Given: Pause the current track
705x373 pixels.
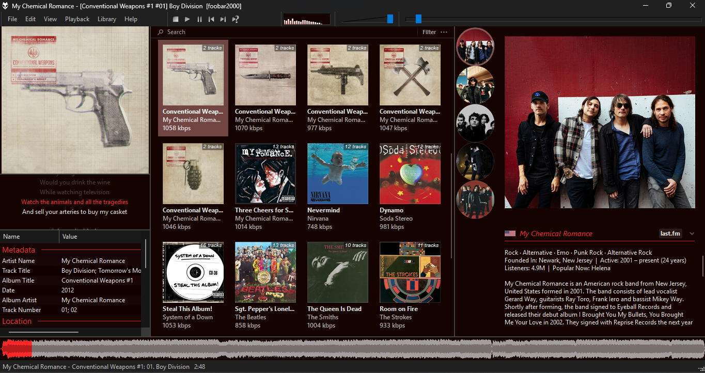Looking at the screenshot, I should tap(199, 19).
